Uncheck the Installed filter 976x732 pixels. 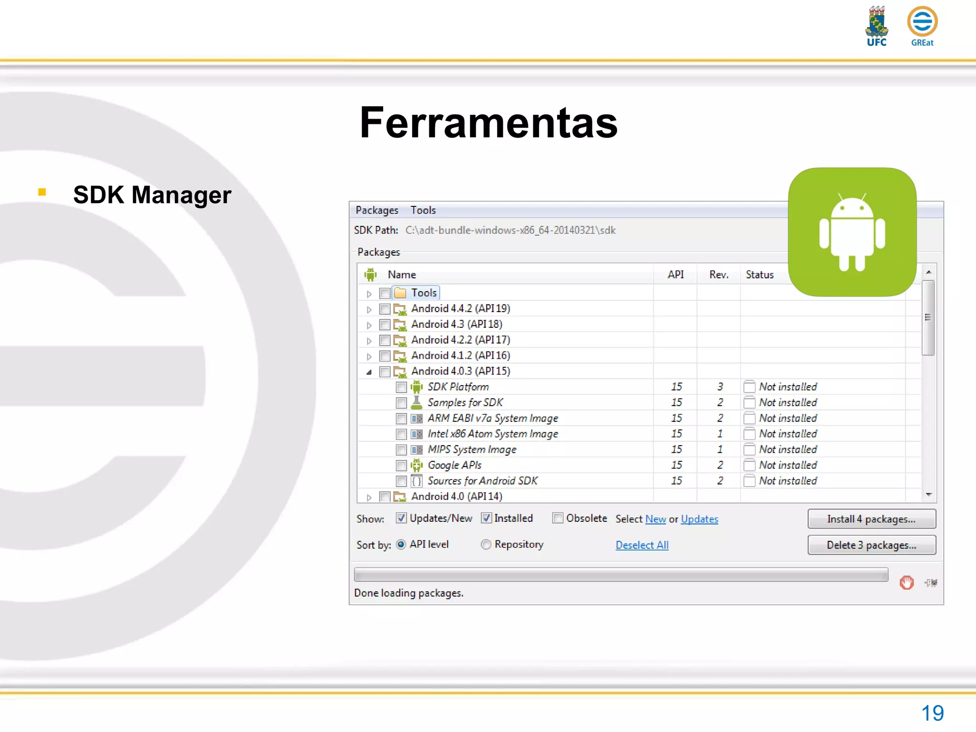click(486, 518)
